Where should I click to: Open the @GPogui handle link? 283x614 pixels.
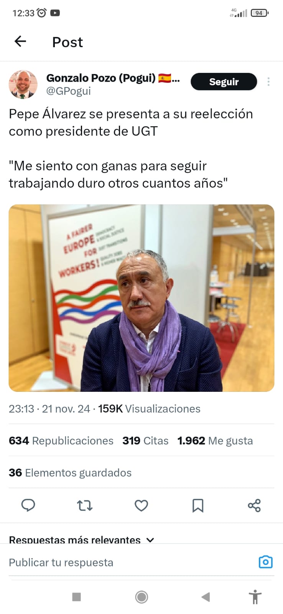(x=69, y=91)
